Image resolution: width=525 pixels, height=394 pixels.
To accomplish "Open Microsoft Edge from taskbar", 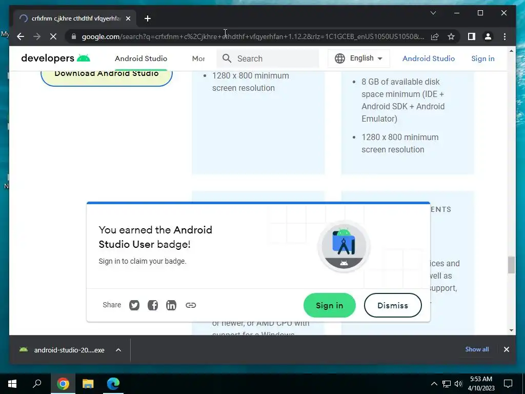I will (113, 384).
